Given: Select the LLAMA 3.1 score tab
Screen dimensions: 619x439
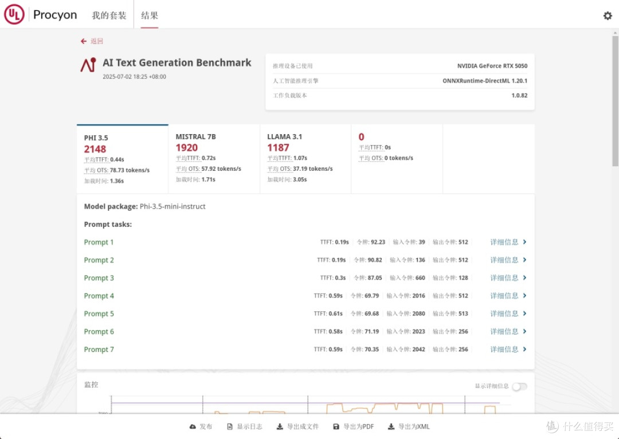Looking at the screenshot, I should tap(305, 159).
